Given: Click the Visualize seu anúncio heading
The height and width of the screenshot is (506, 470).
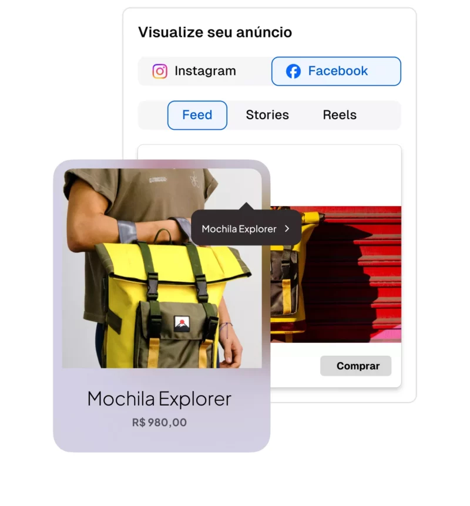Looking at the screenshot, I should (215, 32).
